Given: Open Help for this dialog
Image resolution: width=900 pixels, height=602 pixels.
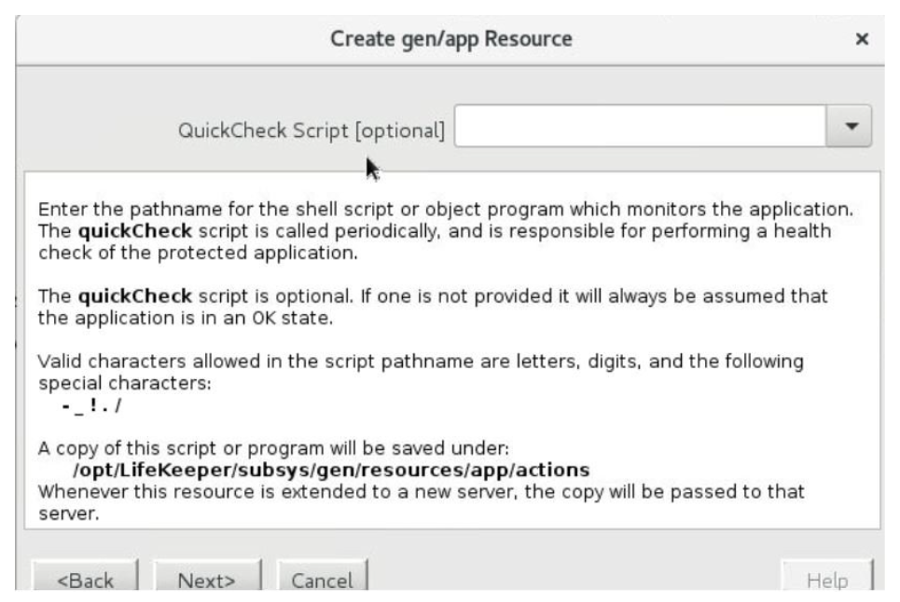Looking at the screenshot, I should point(827,580).
